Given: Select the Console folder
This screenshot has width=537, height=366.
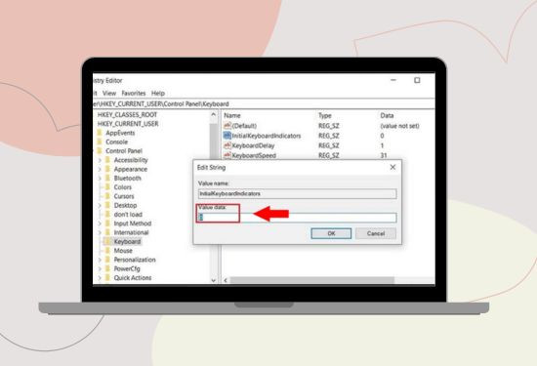Looking at the screenshot, I should point(117,142).
